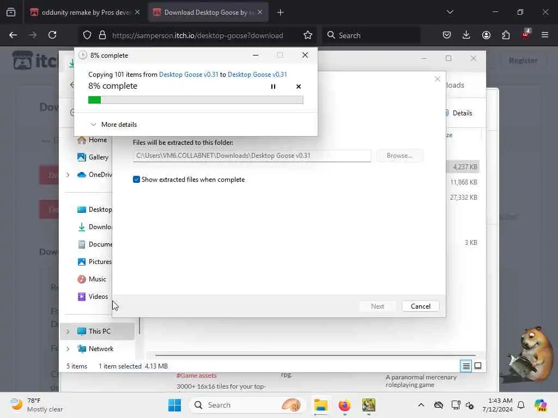The width and height of the screenshot is (558, 418).
Task: Open Firefox extensions menu
Action: [506, 35]
